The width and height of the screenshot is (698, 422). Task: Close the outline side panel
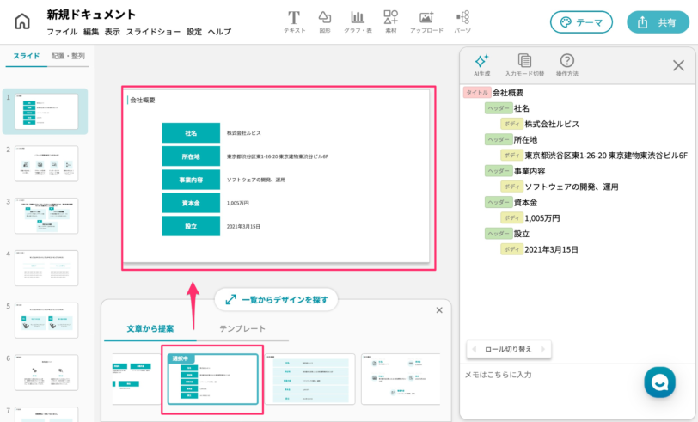click(x=678, y=66)
